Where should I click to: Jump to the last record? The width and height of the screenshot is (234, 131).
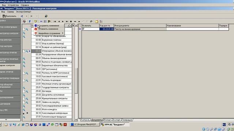coord(67,21)
